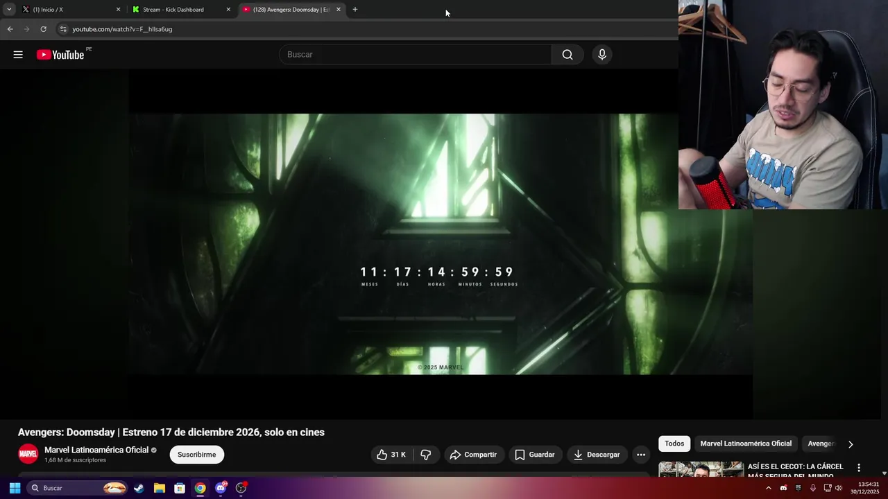The width and height of the screenshot is (888, 499).
Task: Open volume control in system tray
Action: pos(838,488)
